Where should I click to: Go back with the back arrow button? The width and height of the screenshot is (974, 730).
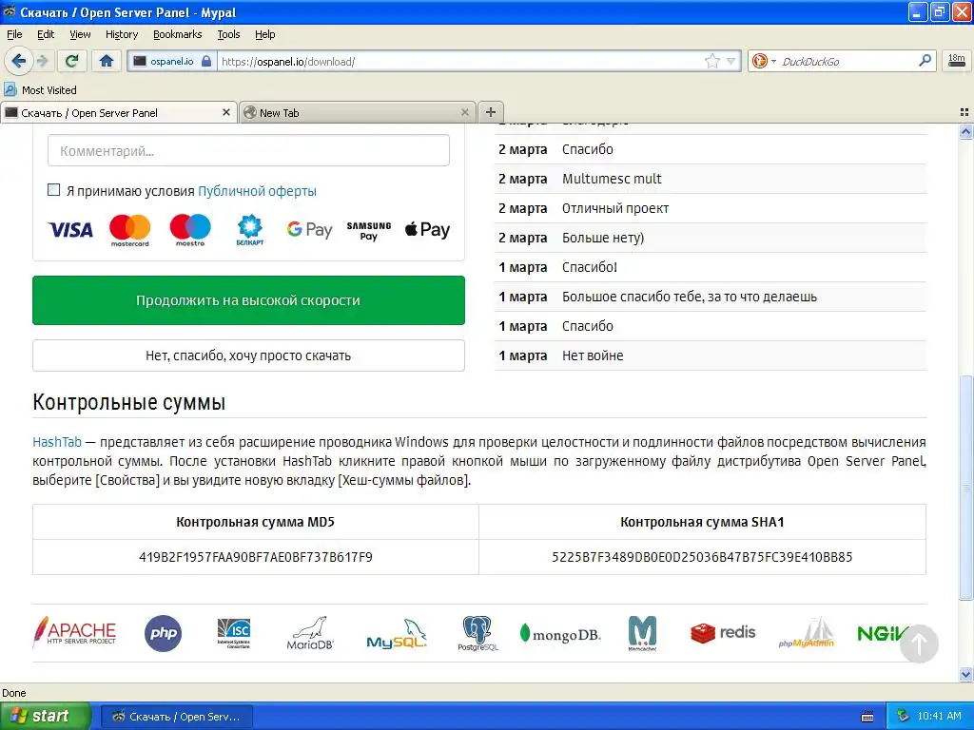pos(18,61)
